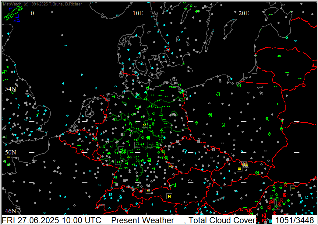Click the "Present Weather" parameter label
Screen dimensions: 318x225
143,220
